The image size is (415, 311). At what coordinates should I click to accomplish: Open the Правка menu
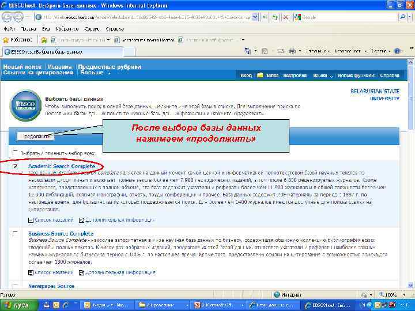coord(28,29)
